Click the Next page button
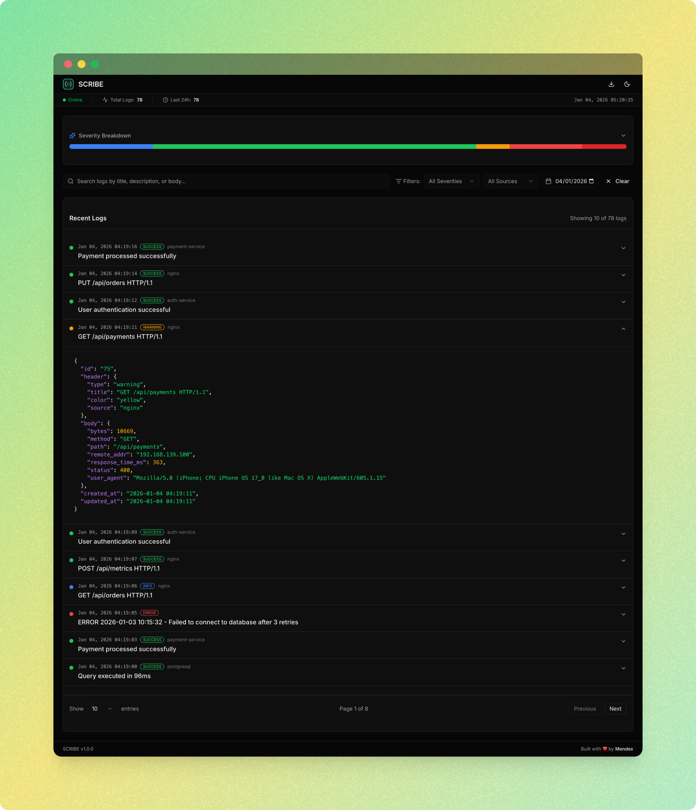Viewport: 696px width, 810px height. click(615, 708)
